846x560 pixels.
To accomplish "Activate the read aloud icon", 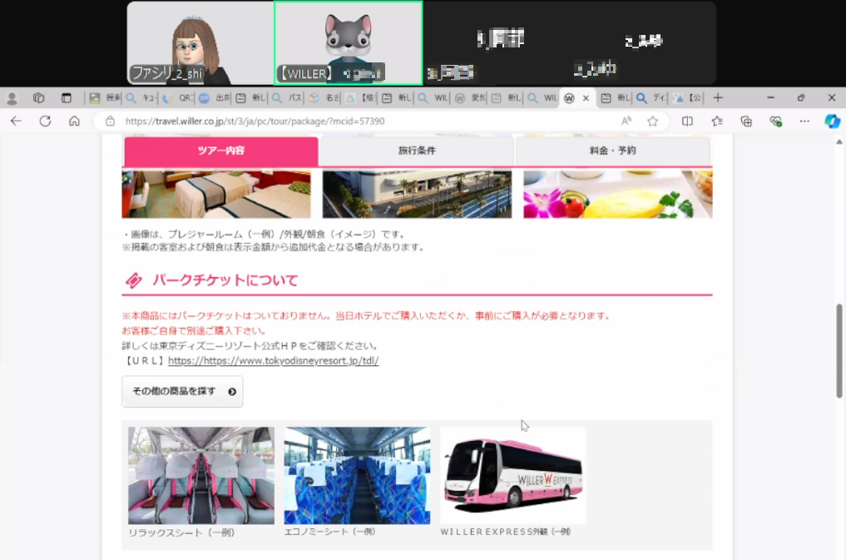I will point(626,121).
